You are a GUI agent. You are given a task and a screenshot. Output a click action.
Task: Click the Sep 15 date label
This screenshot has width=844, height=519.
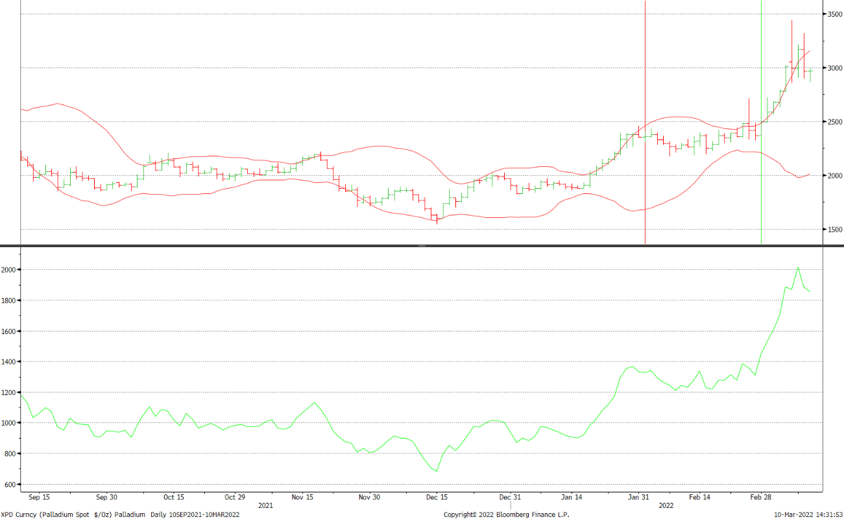point(40,498)
